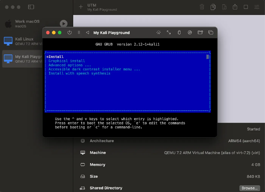
Task: Click the plus icon to add VM
Action: [81, 7]
